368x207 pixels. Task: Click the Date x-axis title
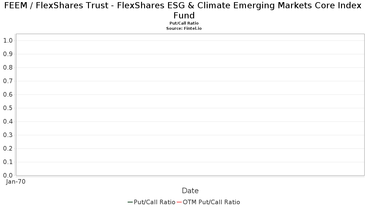tap(190, 191)
